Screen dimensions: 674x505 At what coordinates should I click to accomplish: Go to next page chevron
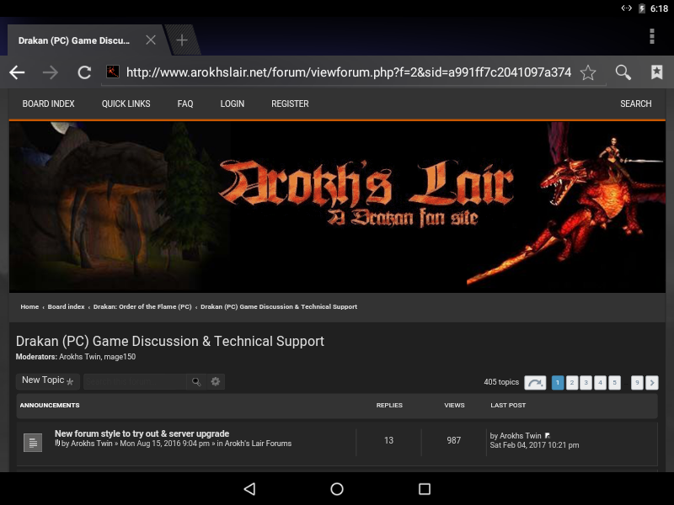click(652, 383)
